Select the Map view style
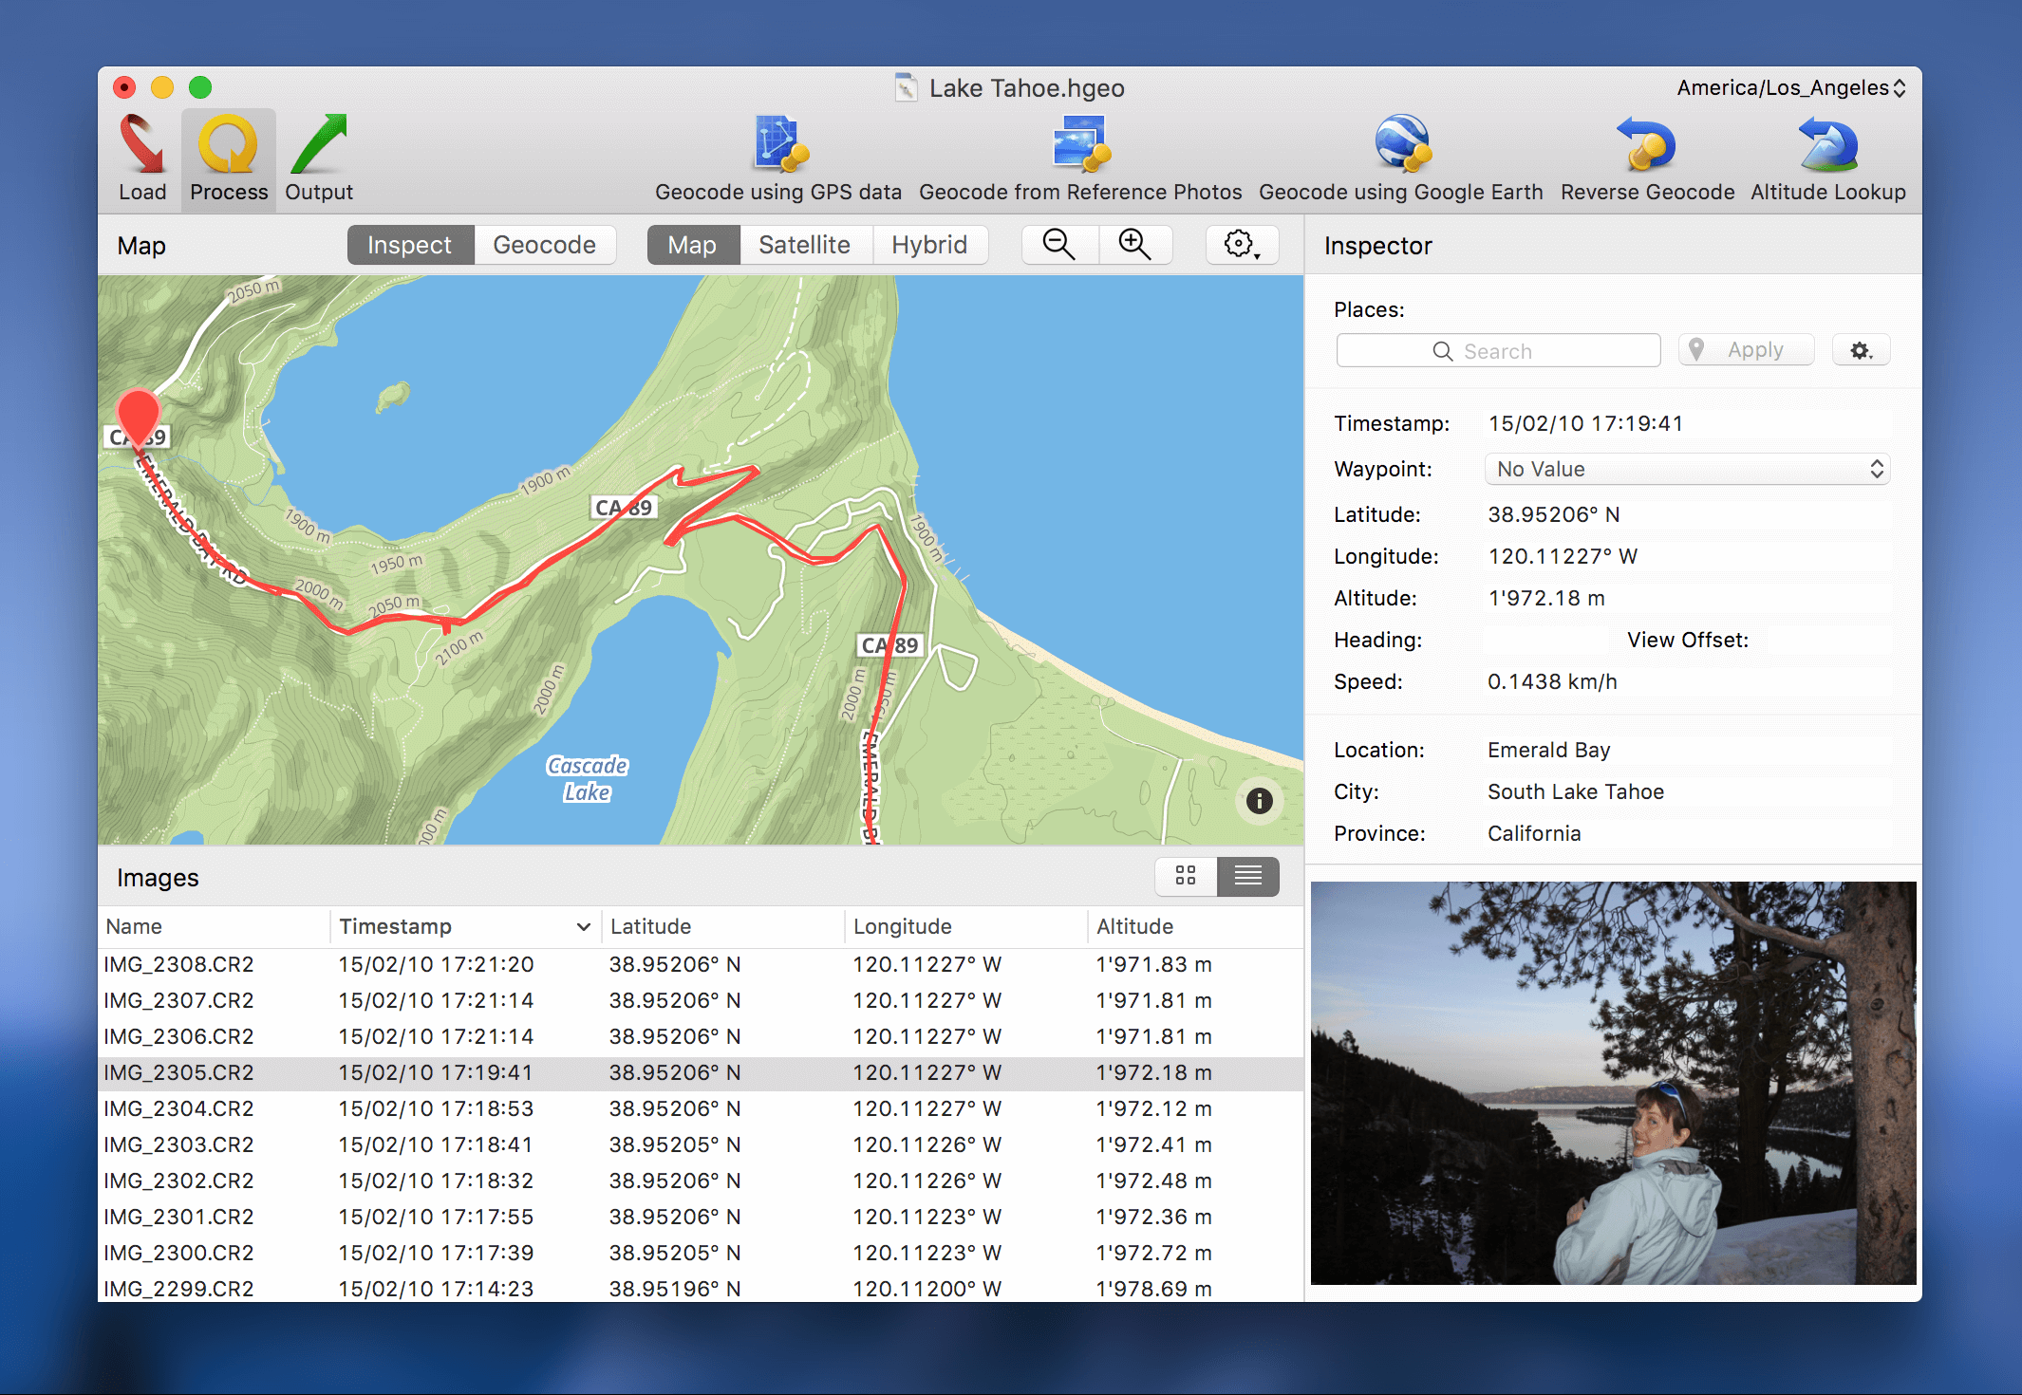Viewport: 2022px width, 1395px height. point(693,245)
